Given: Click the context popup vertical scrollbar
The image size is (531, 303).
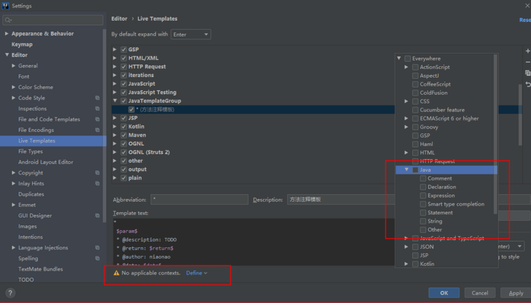Looking at the screenshot, I should pos(495,134).
